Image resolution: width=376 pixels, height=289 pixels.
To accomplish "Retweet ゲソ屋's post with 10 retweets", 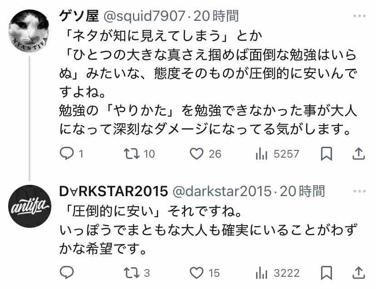I will coord(139,154).
